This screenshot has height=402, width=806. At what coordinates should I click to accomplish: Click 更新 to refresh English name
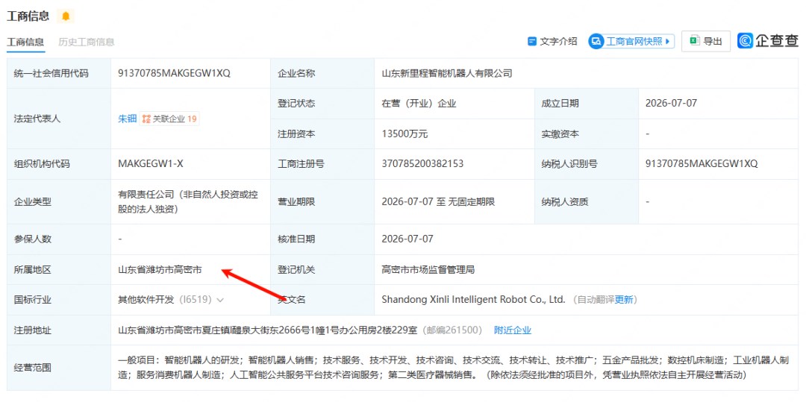tap(624, 300)
